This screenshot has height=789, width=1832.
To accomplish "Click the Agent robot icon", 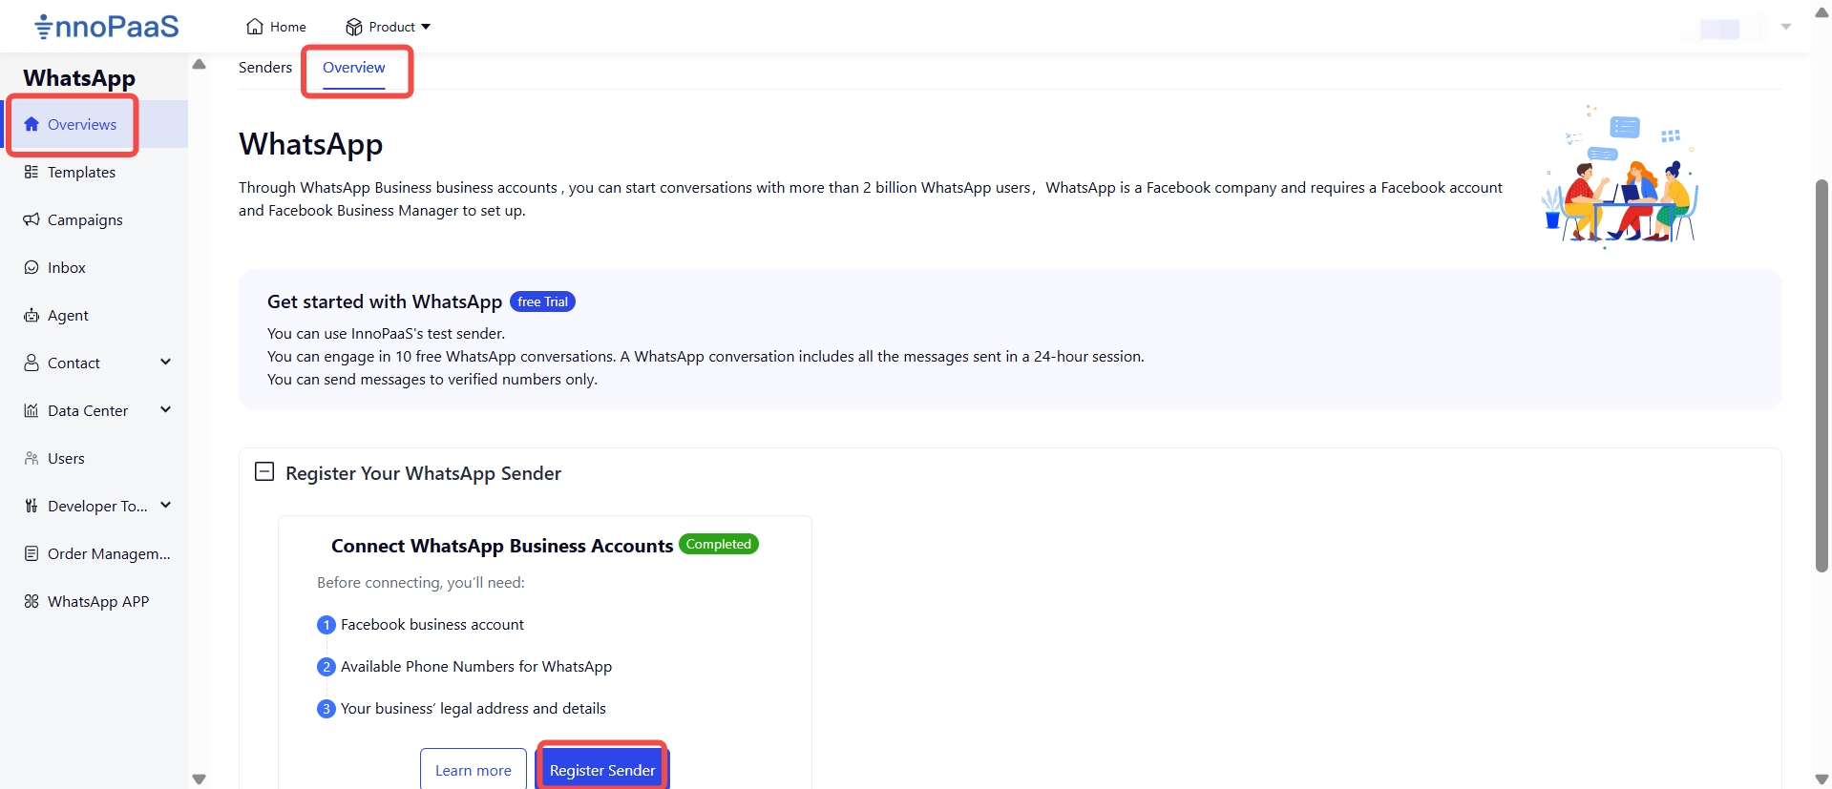I will [x=32, y=315].
